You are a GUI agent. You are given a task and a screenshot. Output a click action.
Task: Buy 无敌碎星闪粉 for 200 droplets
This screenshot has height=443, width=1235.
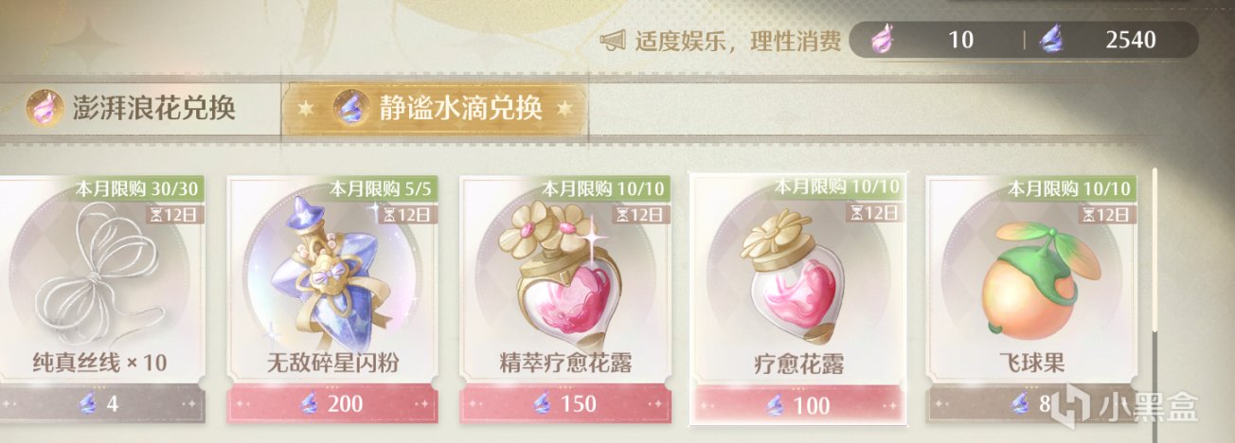pos(331,404)
